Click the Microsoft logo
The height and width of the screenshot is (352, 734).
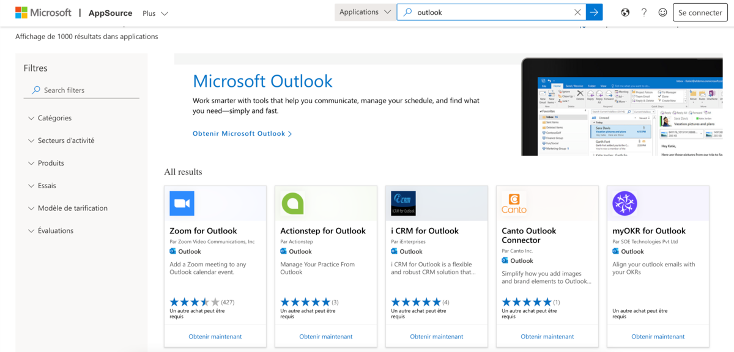tap(43, 12)
